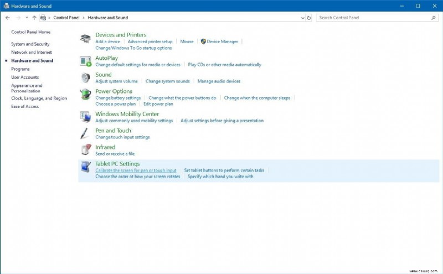443x274 pixels.
Task: Set tablet buttons to perform certain tasks
Action: (224, 170)
